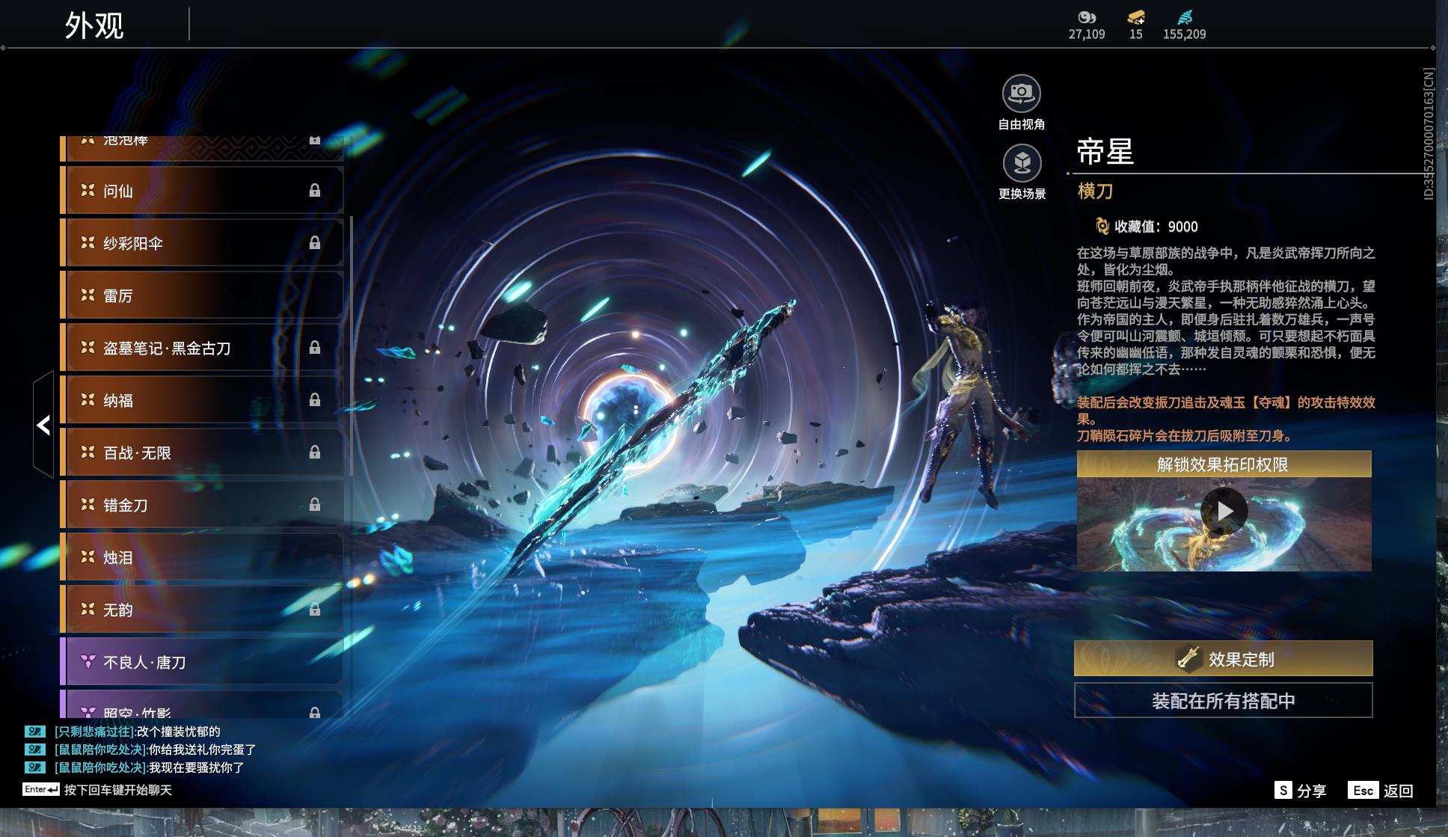The width and height of the screenshot is (1448, 837).
Task: Select the 错金刀 skin entry
Action: point(202,505)
